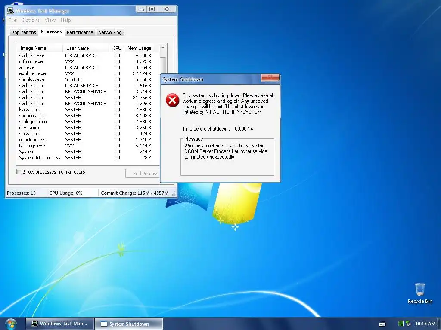The height and width of the screenshot is (330, 441).
Task: Click the DCOM Server Process Launcher message text
Action: click(226, 151)
